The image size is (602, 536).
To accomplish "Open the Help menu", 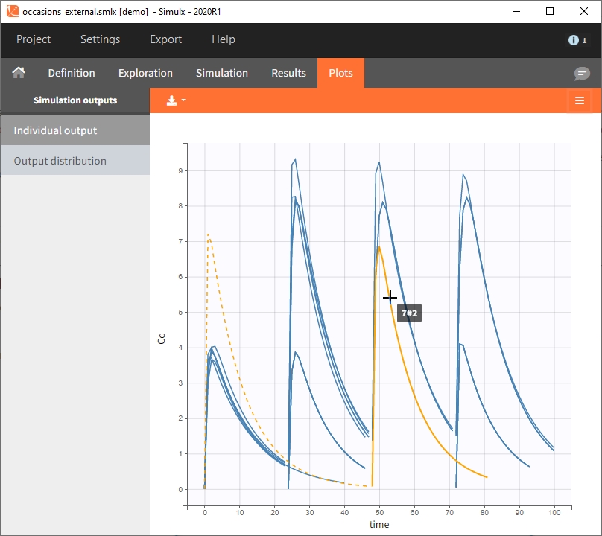I will (x=223, y=39).
